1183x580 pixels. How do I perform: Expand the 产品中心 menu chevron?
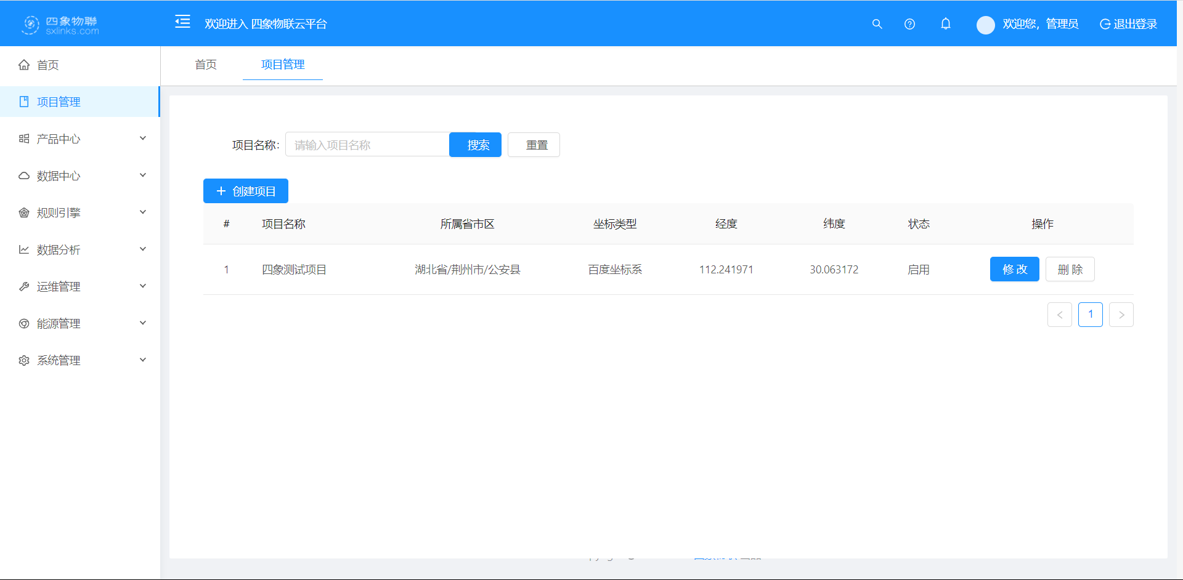coord(142,138)
